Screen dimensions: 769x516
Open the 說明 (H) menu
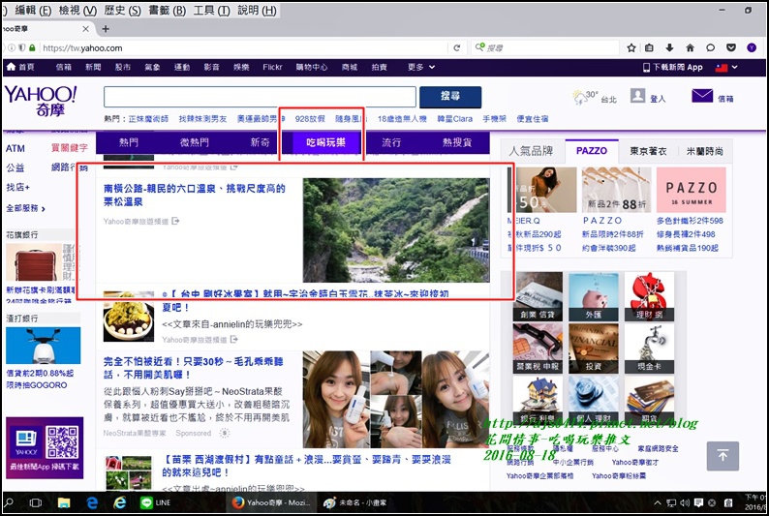pyautogui.click(x=257, y=11)
